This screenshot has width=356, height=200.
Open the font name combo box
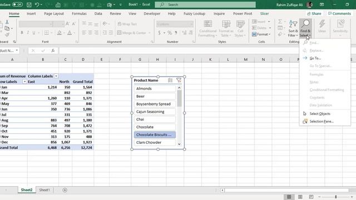(x=36, y=24)
